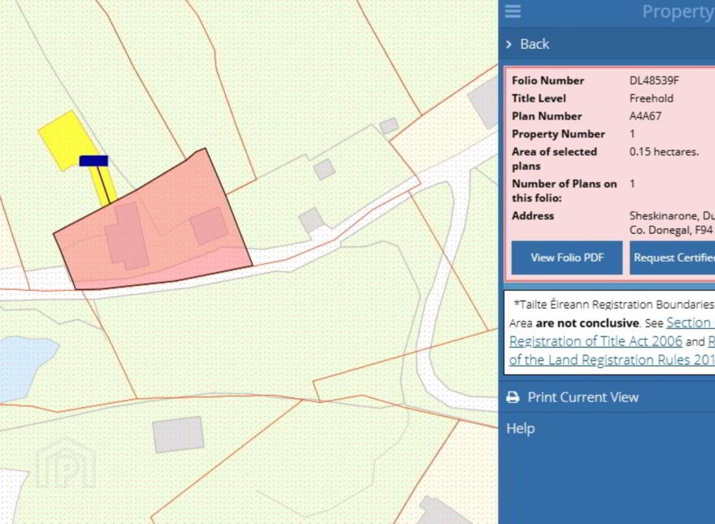The height and width of the screenshot is (524, 715).
Task: Click the Property panel header title
Action: tap(678, 11)
